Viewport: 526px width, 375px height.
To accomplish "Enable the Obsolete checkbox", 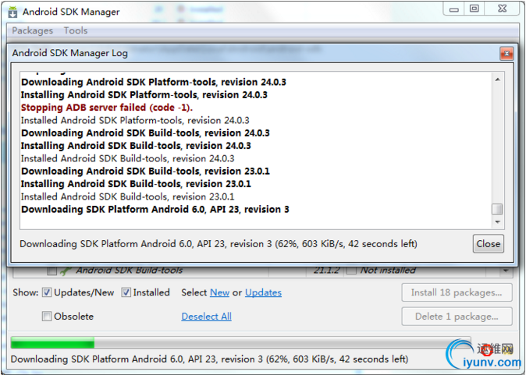I will (47, 316).
